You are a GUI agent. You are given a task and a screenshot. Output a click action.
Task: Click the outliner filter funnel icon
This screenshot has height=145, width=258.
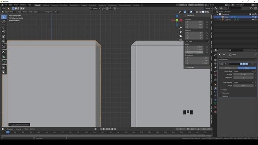[x=251, y=8]
